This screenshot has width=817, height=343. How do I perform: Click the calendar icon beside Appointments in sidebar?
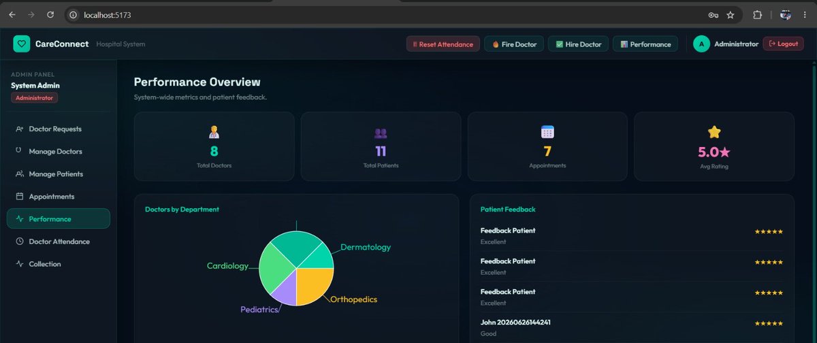20,196
